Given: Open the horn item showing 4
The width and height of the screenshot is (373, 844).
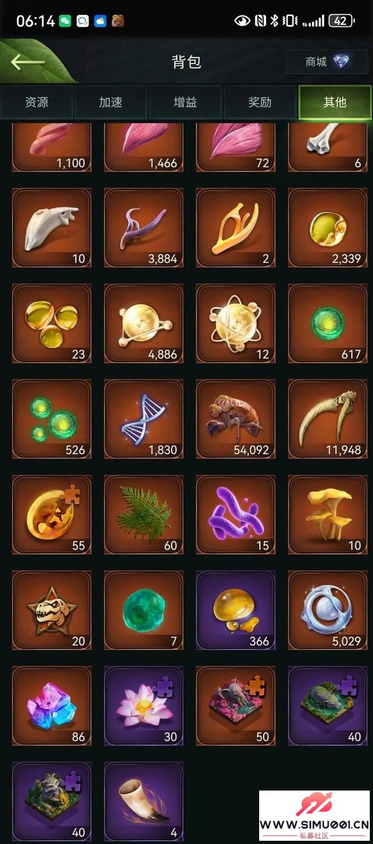Looking at the screenshot, I should click(x=144, y=801).
